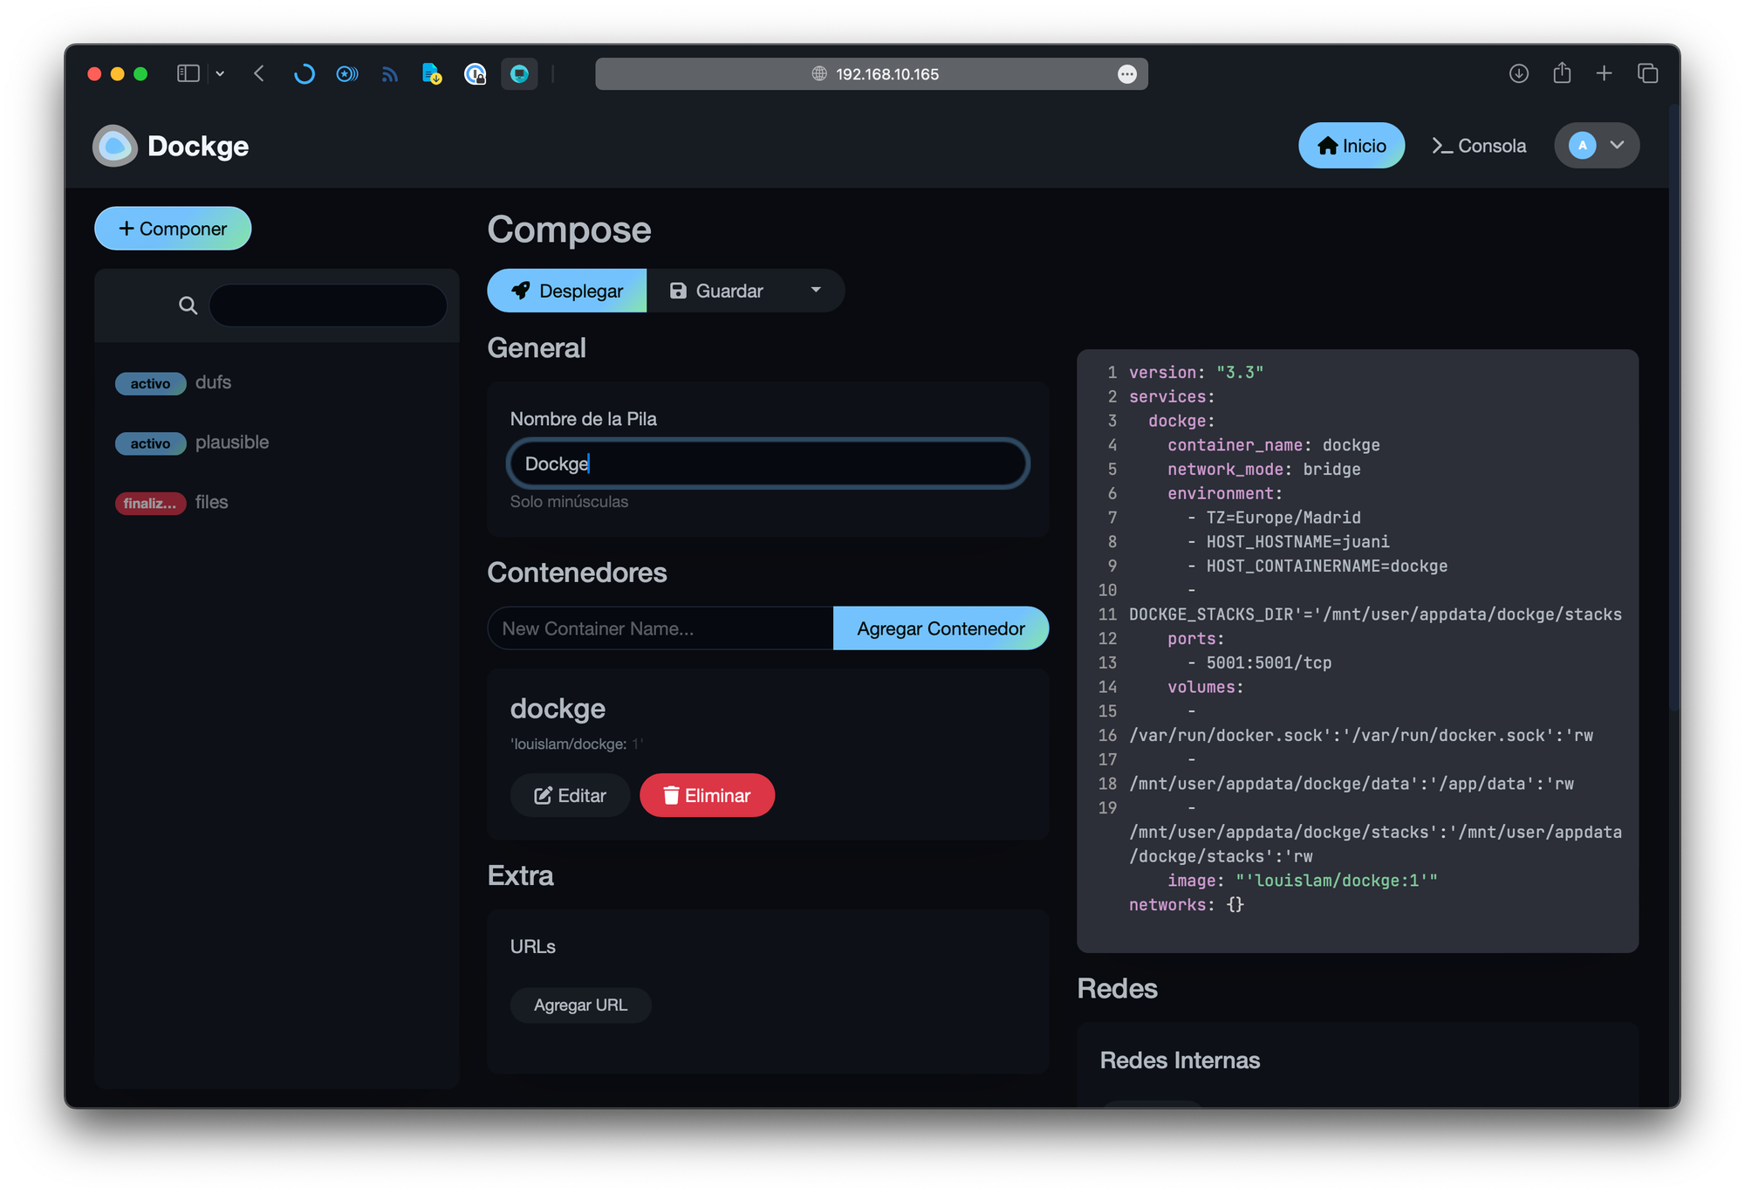
Task: Open the plausible stack
Action: (232, 443)
